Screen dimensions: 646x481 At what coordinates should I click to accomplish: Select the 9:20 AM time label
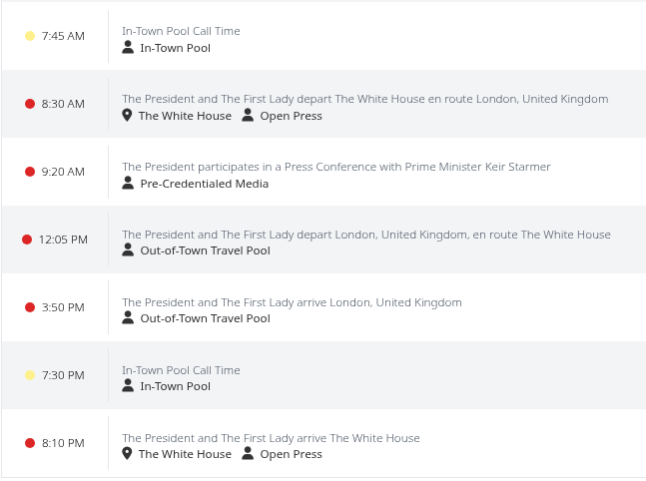pyautogui.click(x=63, y=172)
